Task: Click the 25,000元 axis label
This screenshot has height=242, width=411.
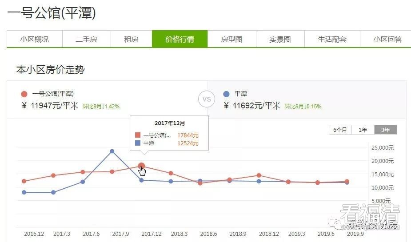Action: pos(383,148)
